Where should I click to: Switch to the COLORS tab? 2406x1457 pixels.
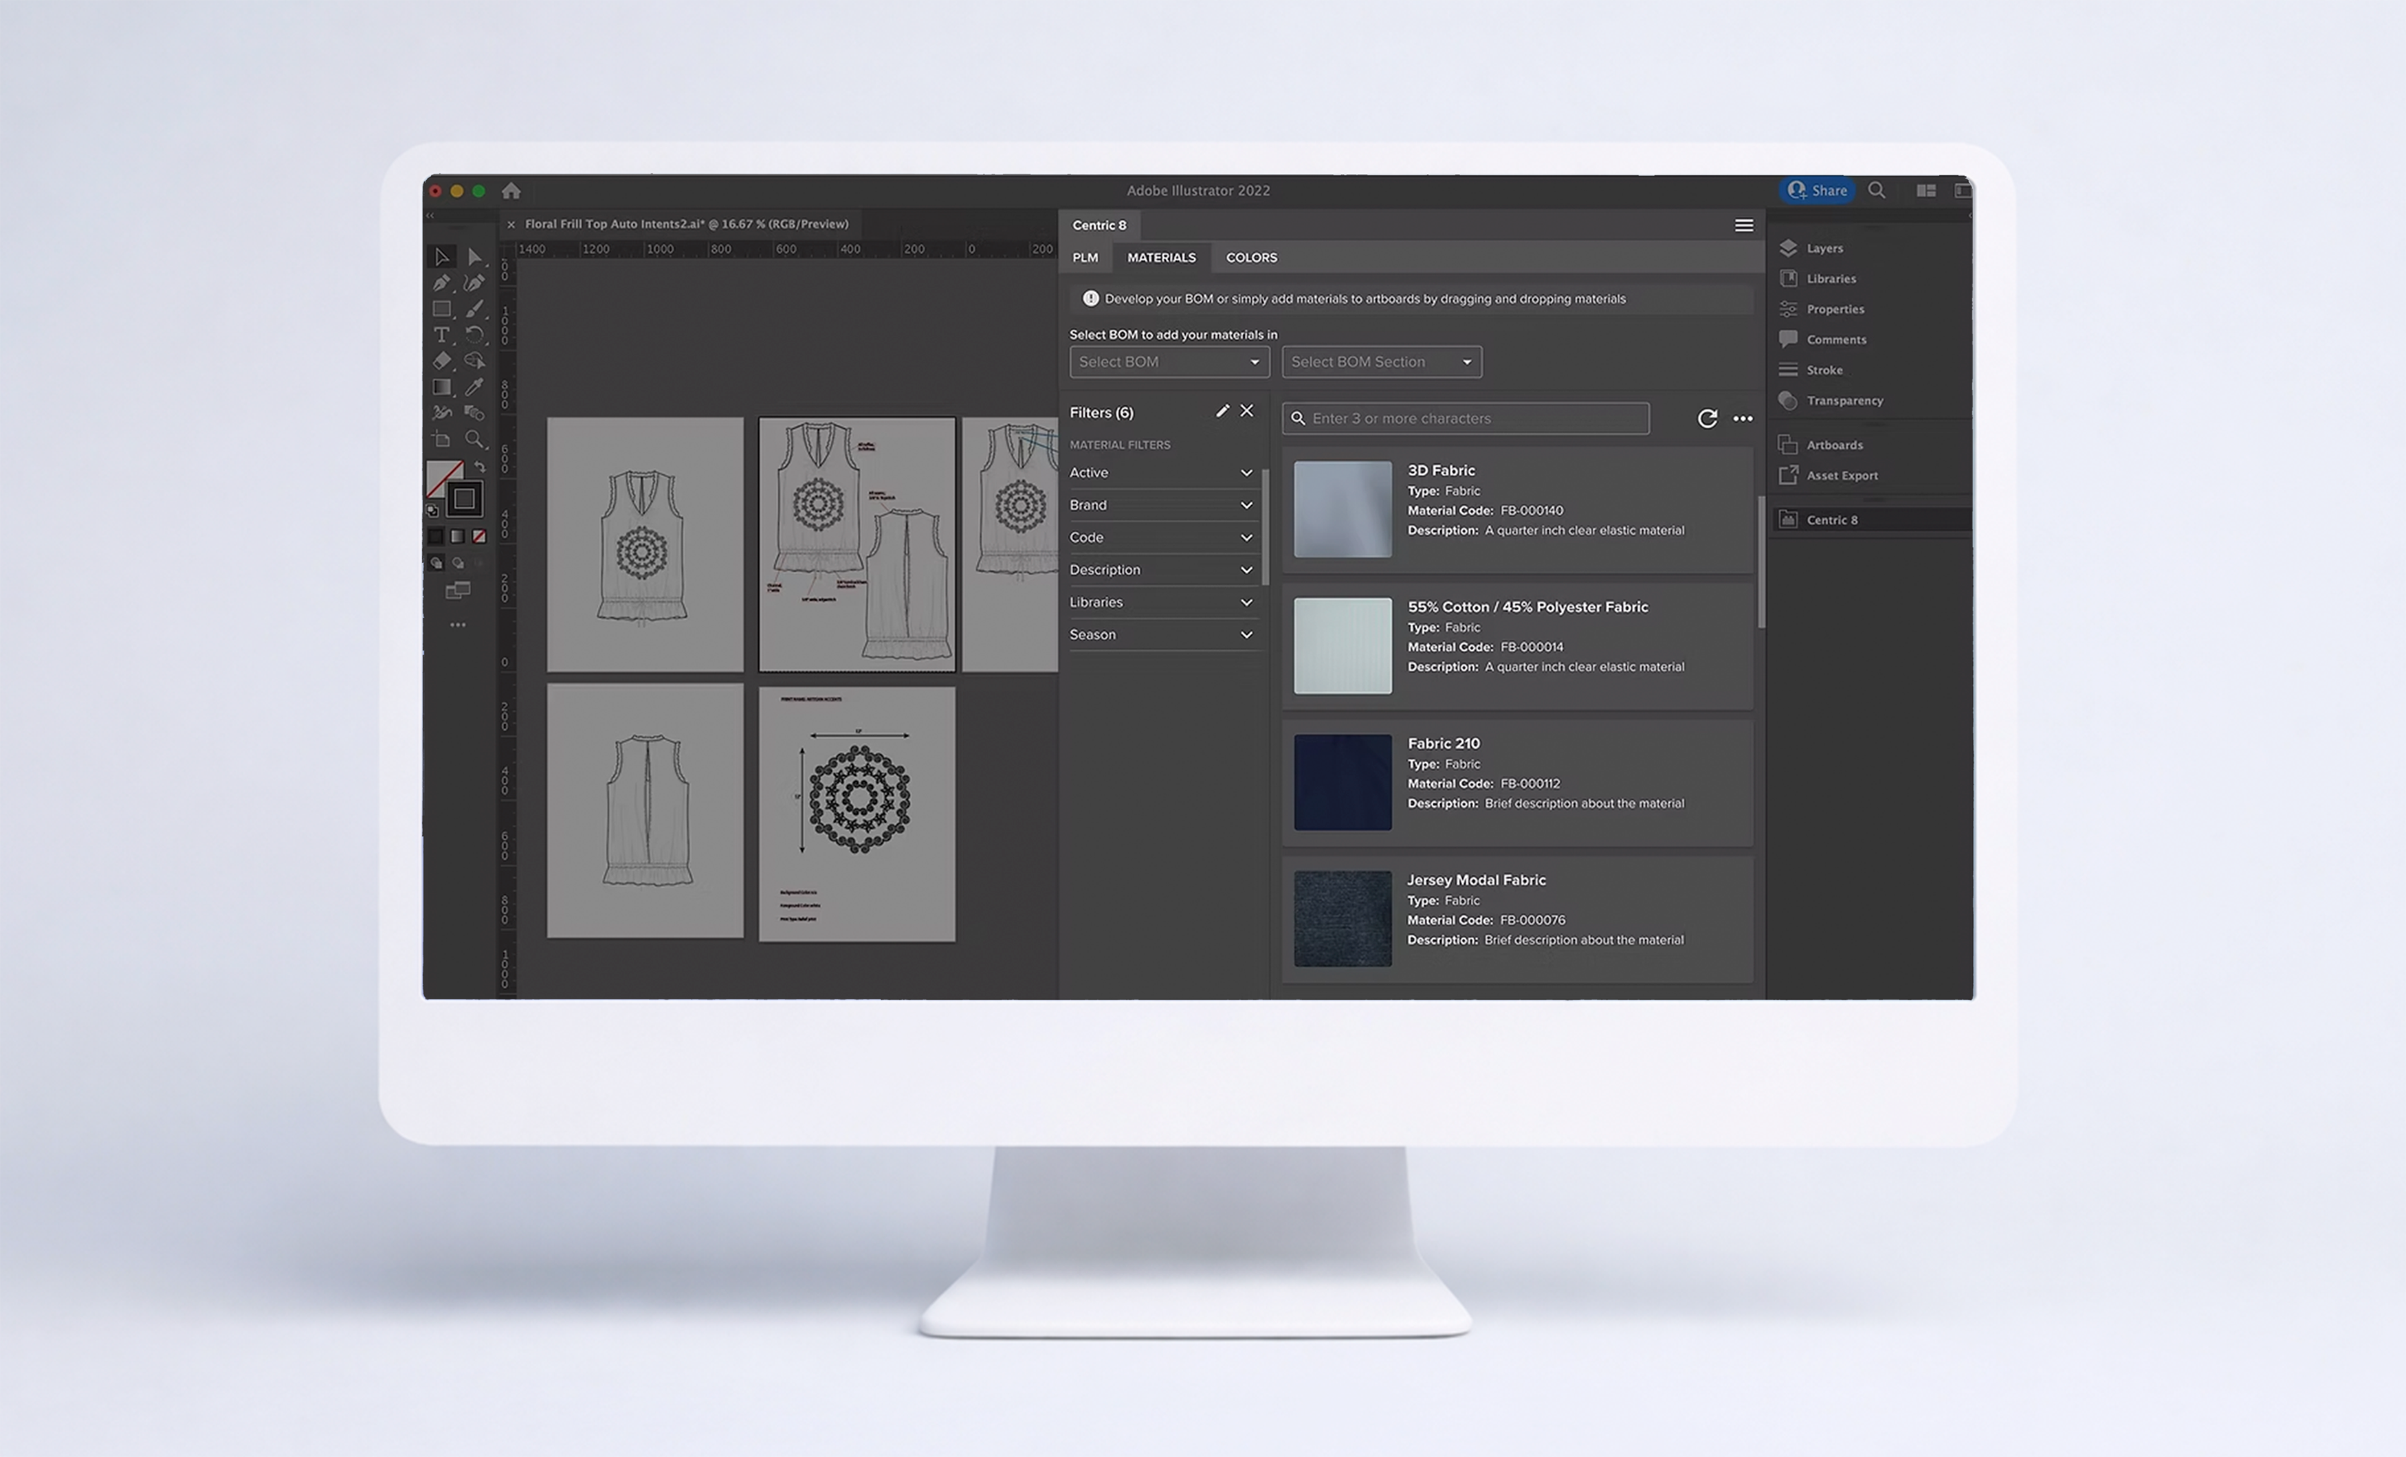[x=1251, y=258]
